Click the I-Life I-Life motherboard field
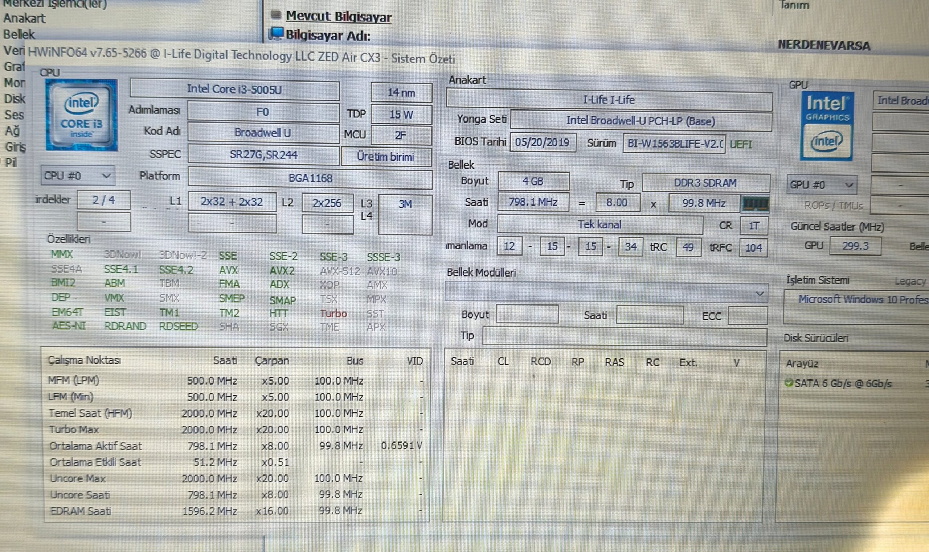929x552 pixels. pos(609,100)
